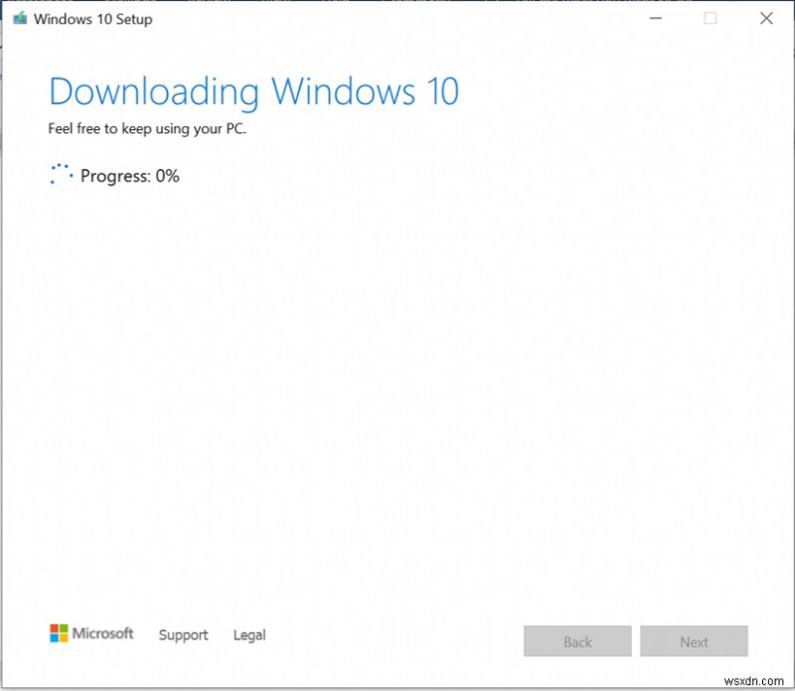The width and height of the screenshot is (795, 691).
Task: Click the Feel free to keep using your PC text
Action: click(147, 128)
